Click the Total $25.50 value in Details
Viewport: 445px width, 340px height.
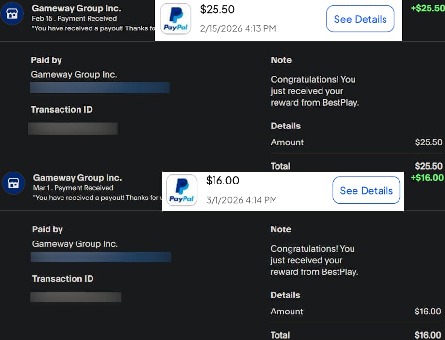point(429,166)
